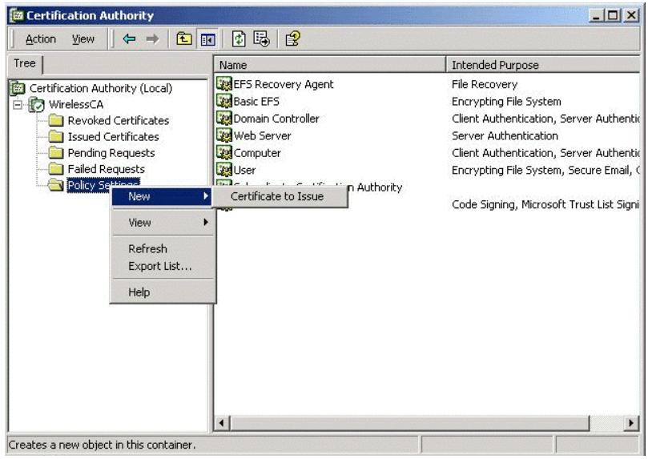The width and height of the screenshot is (648, 459).
Task: Select the Tree tab
Action: (25, 64)
